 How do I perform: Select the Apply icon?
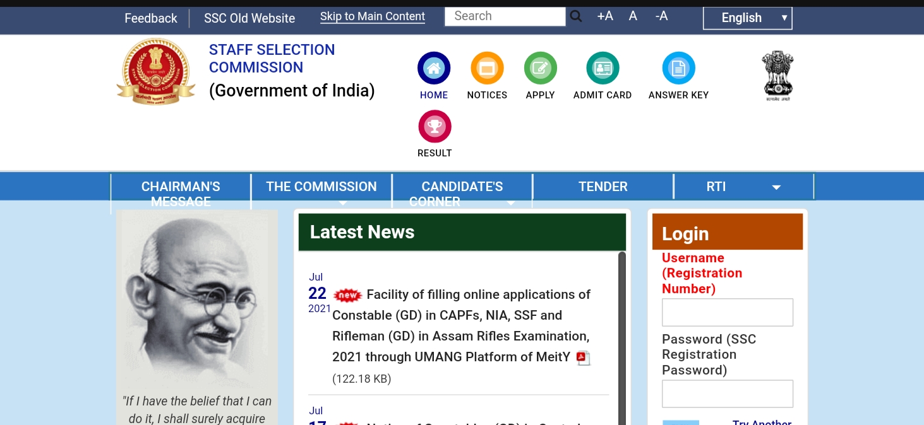[x=540, y=67]
